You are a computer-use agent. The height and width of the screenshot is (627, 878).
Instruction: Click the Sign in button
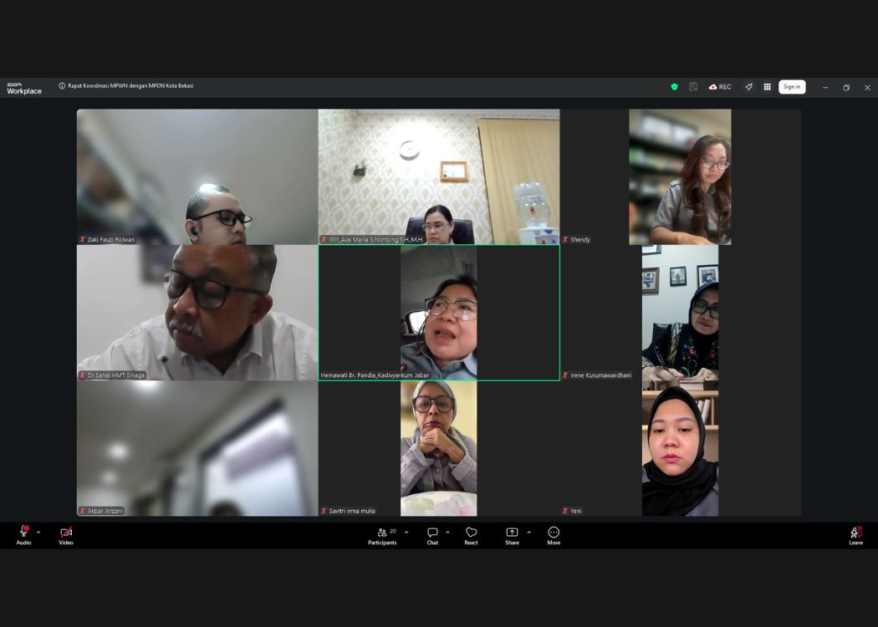coord(792,87)
